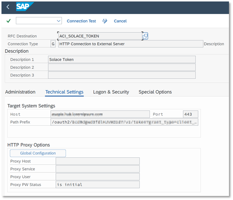Click the Description label next to connection type

point(214,44)
